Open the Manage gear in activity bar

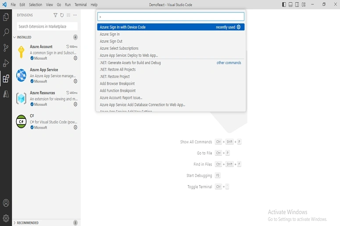click(6, 218)
